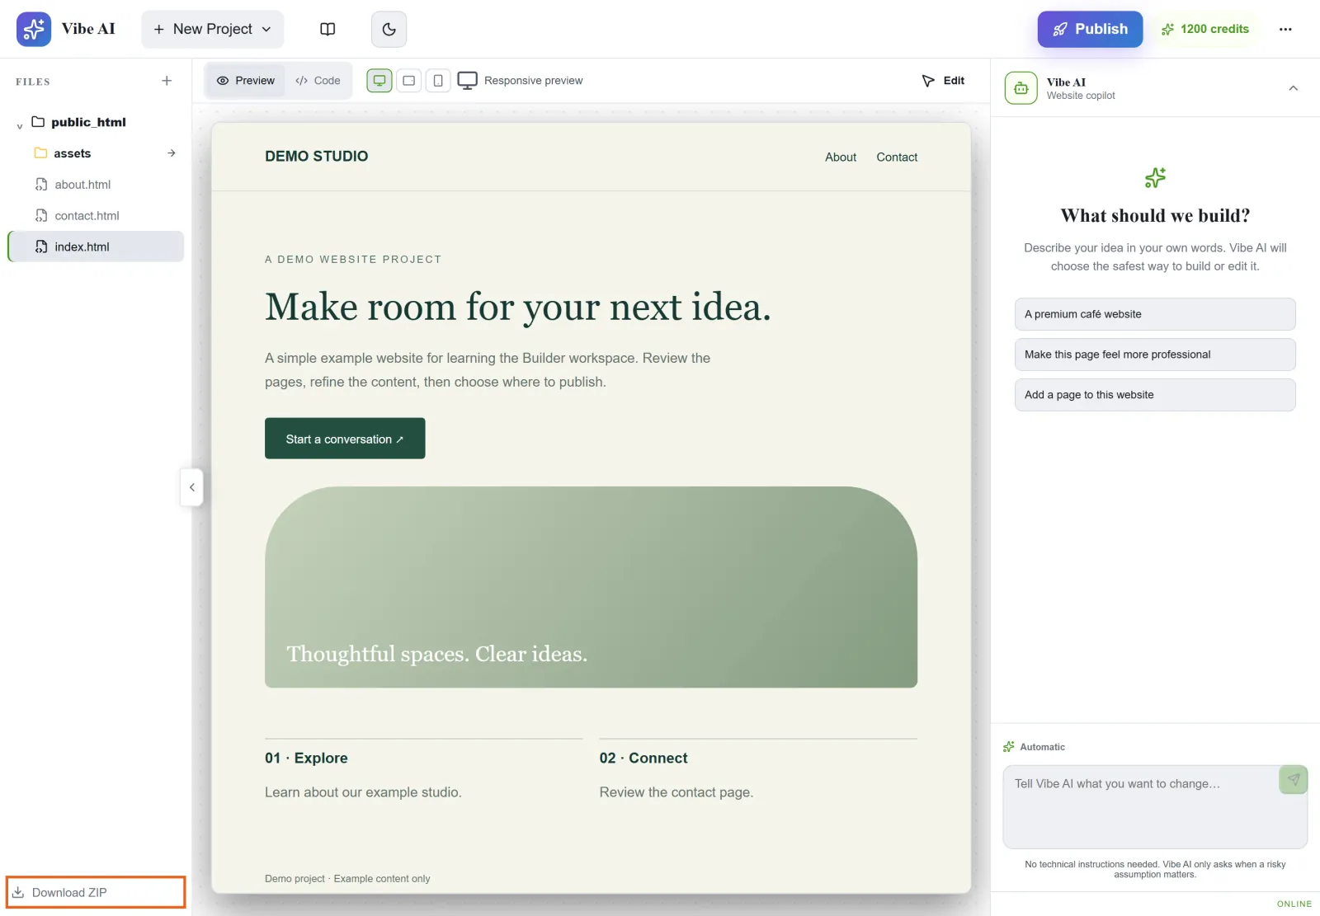
Task: Choose 'A premium café website' suggestion
Action: point(1155,314)
